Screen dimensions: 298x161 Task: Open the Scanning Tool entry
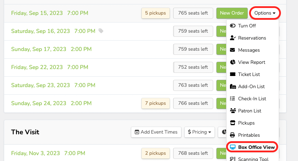coord(253,159)
